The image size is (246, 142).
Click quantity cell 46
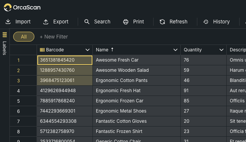[x=203, y=80]
